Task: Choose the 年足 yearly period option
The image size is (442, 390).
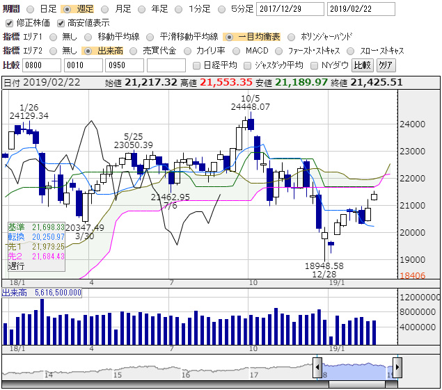Action: click(x=141, y=9)
